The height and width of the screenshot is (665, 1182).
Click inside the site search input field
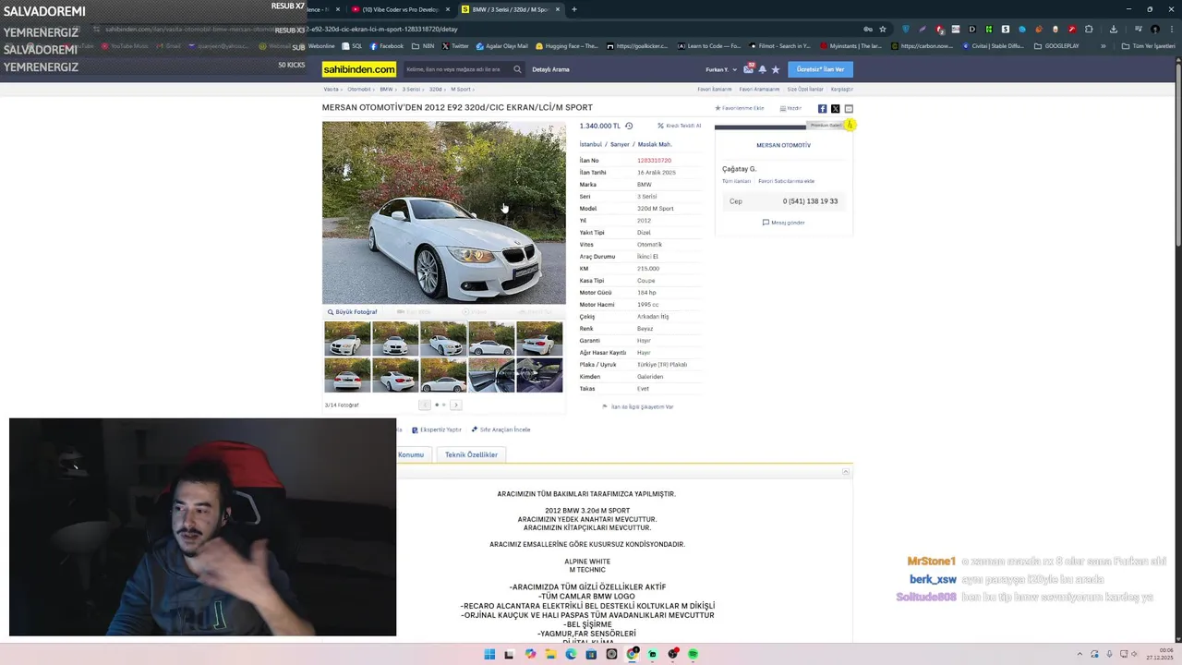pyautogui.click(x=456, y=69)
